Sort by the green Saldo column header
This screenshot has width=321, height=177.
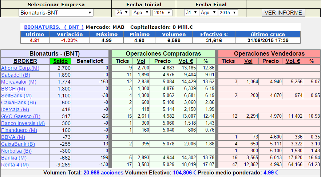(x=60, y=61)
